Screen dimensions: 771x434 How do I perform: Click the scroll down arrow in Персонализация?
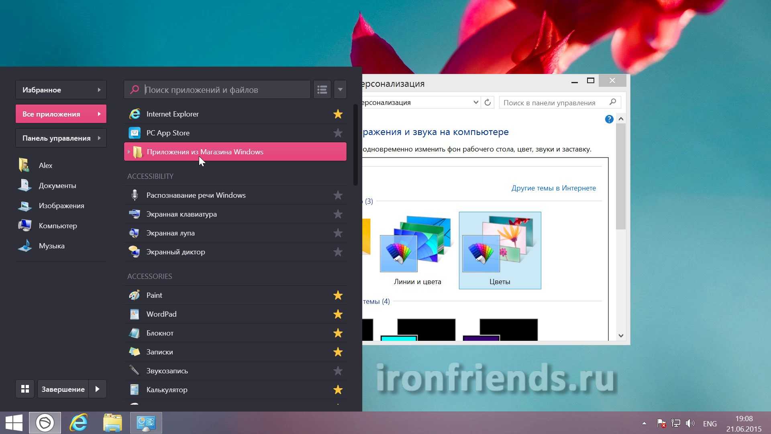tap(621, 336)
